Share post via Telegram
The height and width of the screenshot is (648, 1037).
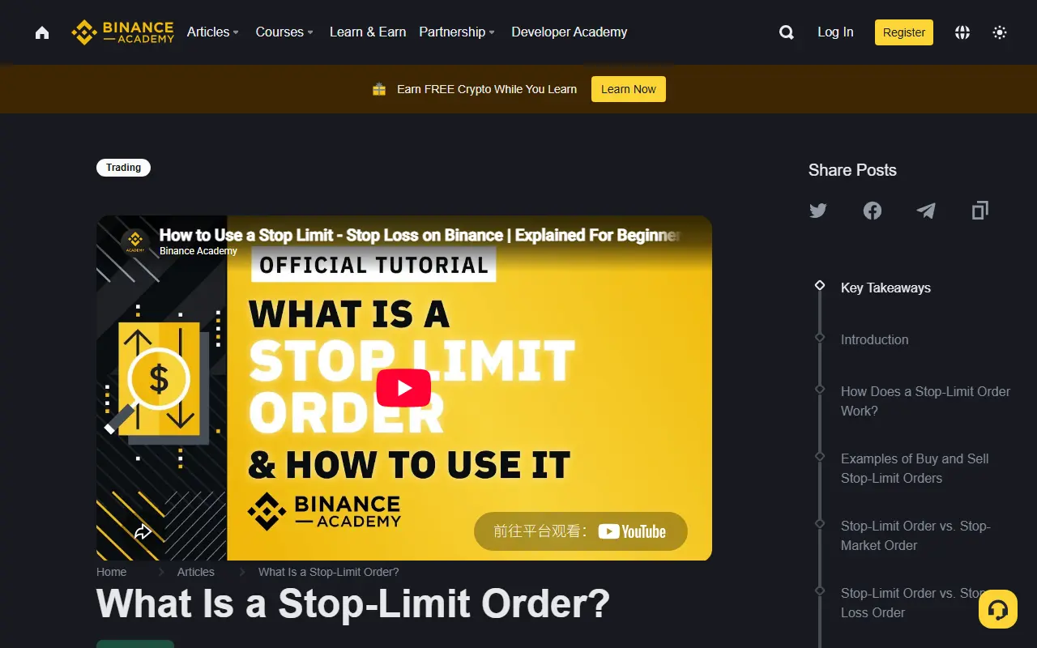tap(926, 211)
